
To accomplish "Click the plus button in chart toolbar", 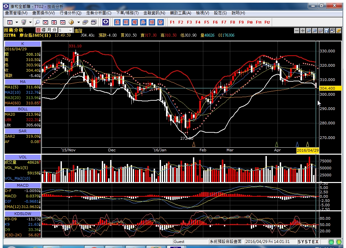I will 303,31.
